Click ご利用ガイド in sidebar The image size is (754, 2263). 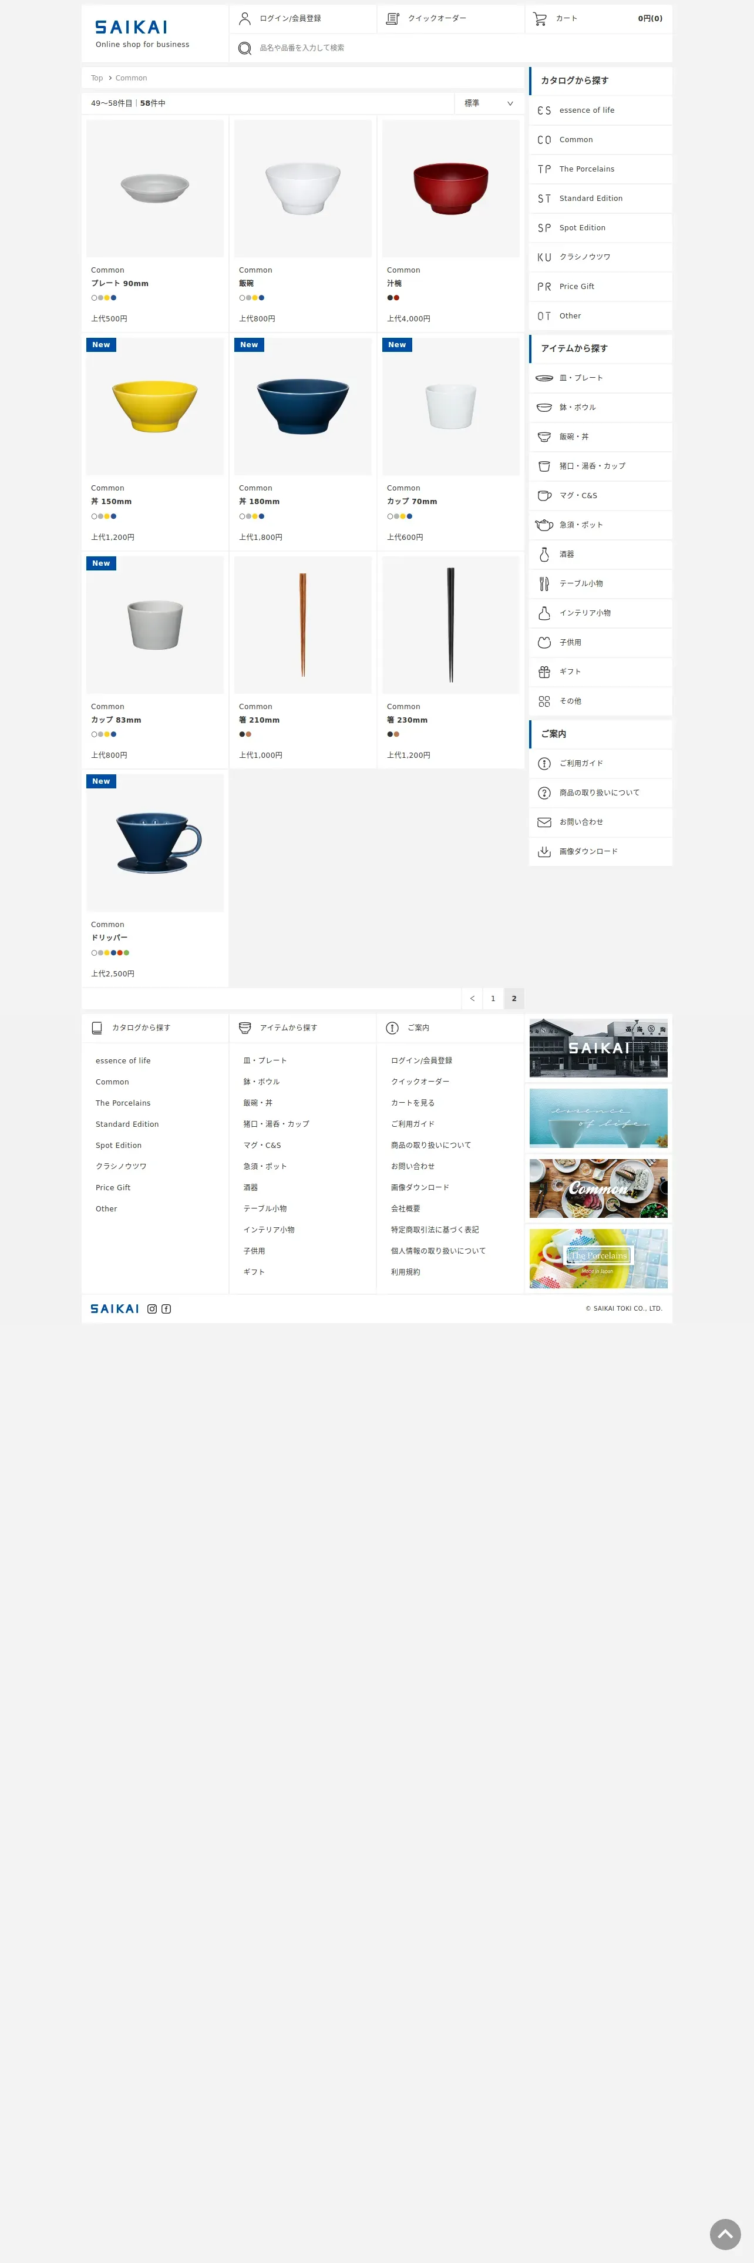click(x=581, y=764)
